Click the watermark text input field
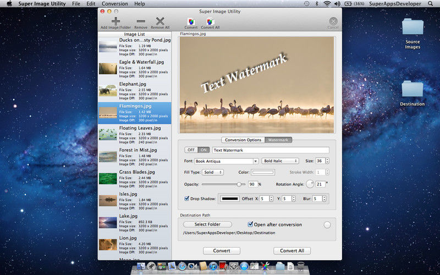440x275 pixels. pyautogui.click(x=271, y=150)
